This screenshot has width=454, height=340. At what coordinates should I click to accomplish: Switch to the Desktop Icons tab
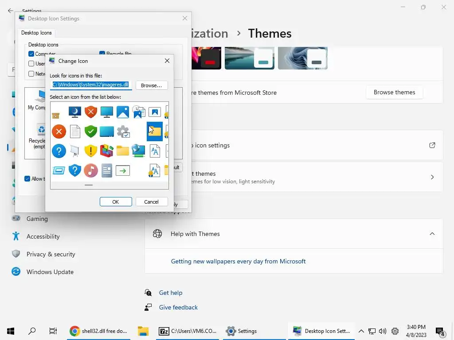tap(36, 33)
